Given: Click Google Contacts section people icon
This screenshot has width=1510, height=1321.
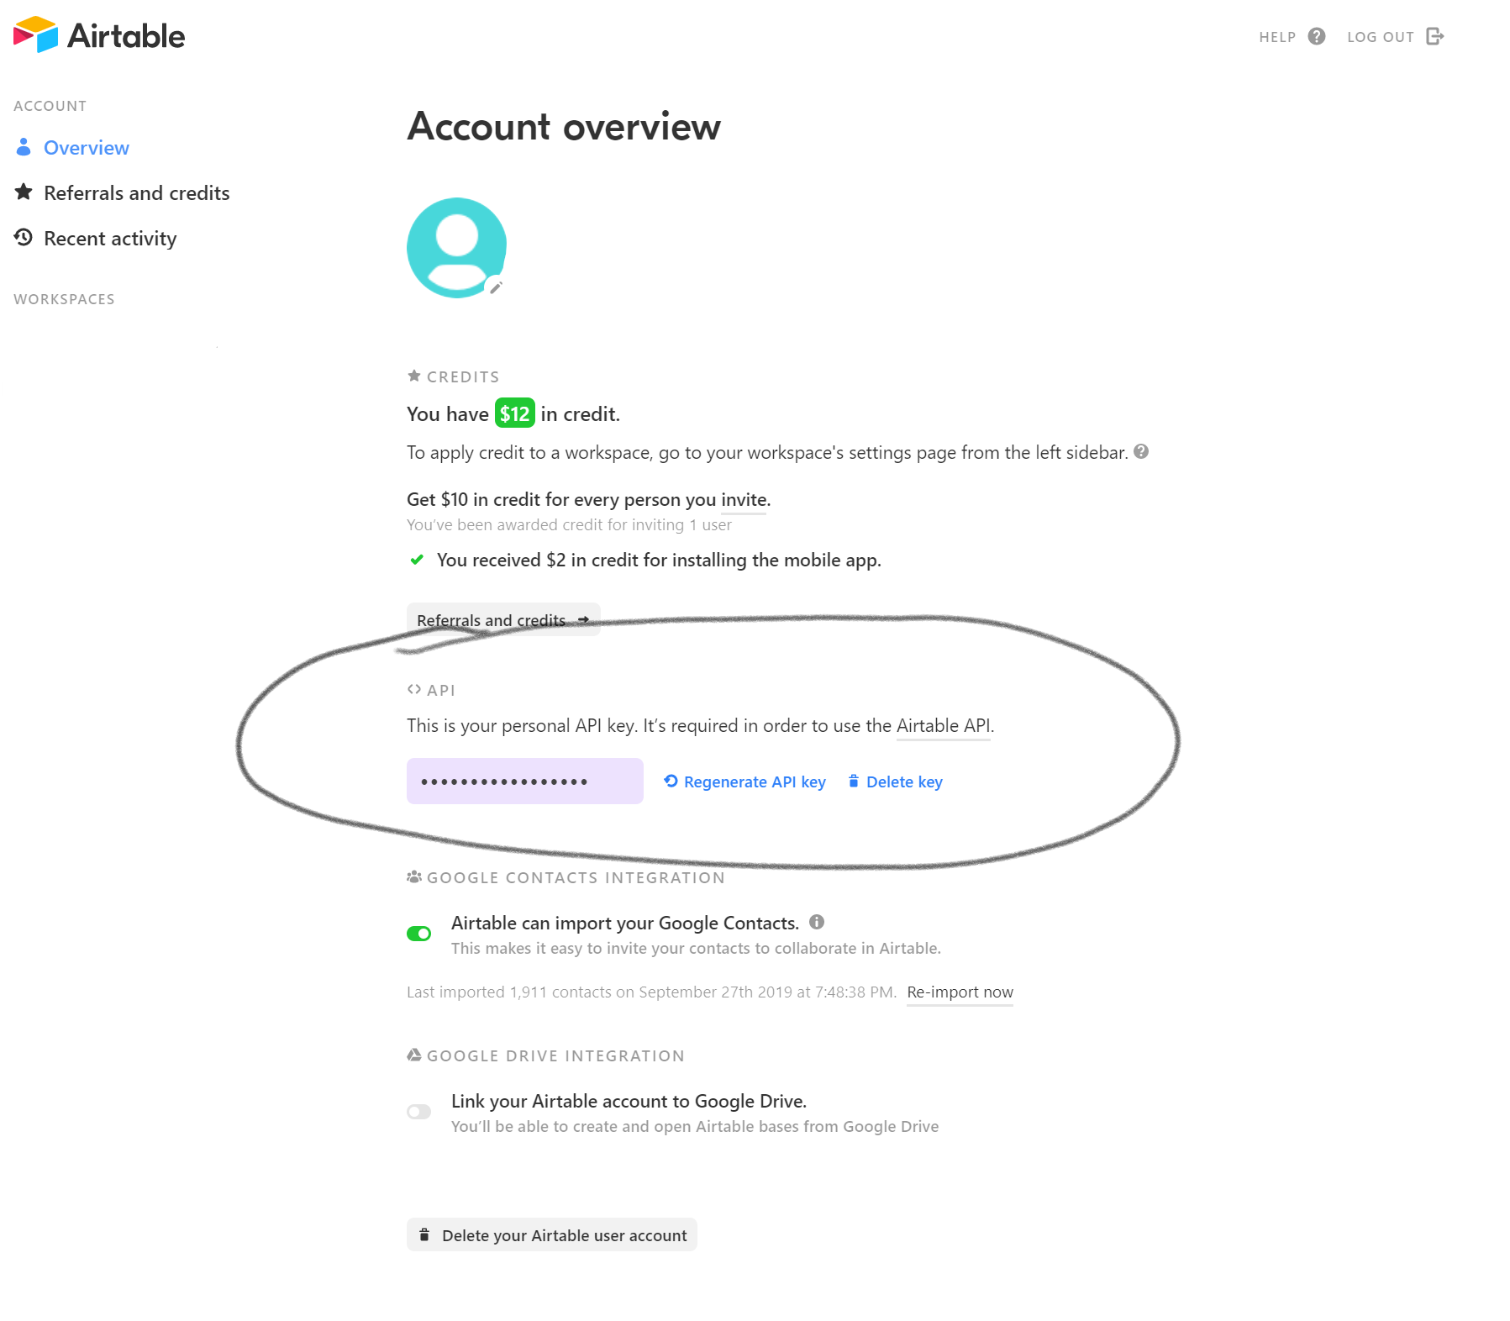Looking at the screenshot, I should (414, 876).
